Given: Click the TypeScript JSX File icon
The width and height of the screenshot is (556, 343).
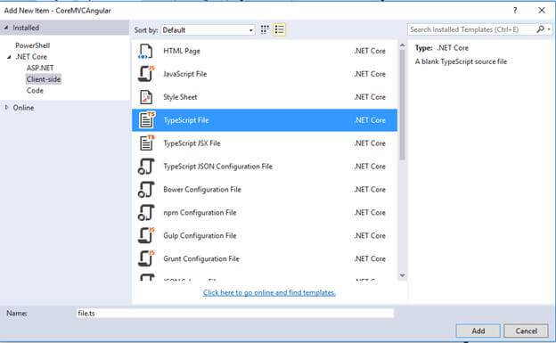Looking at the screenshot, I should click(x=147, y=143).
